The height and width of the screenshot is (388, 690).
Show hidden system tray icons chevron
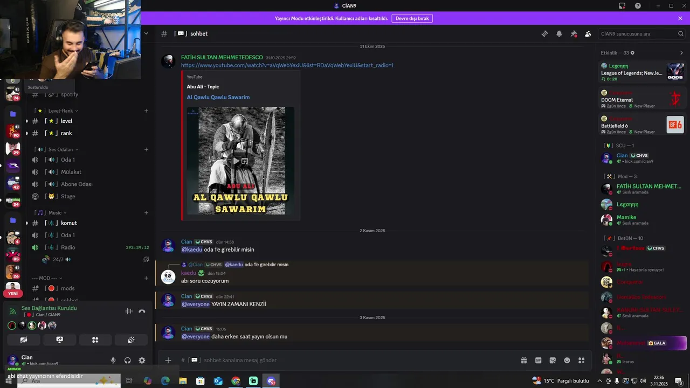599,381
